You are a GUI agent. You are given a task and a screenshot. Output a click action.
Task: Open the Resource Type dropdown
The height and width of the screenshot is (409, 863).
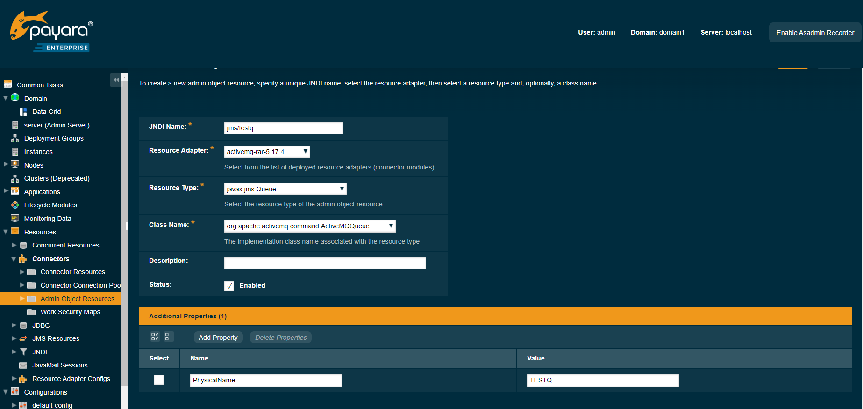point(285,189)
